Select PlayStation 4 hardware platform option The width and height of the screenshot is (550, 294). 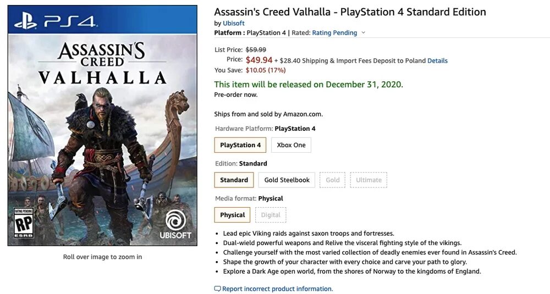pos(240,145)
